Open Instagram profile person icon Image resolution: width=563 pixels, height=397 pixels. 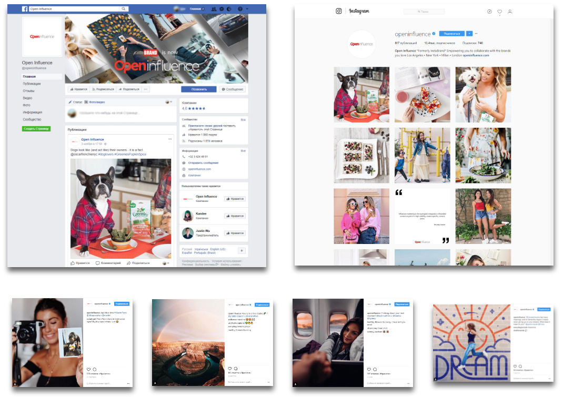click(510, 12)
